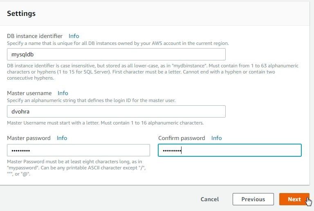Open Info link beside DB instance identifier
This screenshot has width=314, height=211.
coord(74,36)
